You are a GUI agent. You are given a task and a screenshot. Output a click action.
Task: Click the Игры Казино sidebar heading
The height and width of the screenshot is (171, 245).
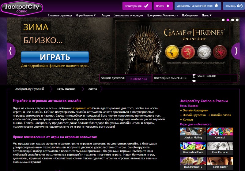point(189,106)
